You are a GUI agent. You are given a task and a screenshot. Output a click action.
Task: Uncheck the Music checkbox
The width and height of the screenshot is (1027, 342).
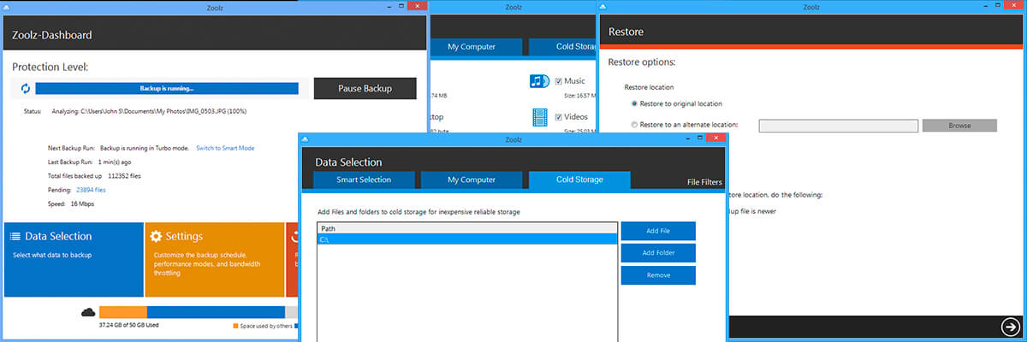(x=559, y=81)
